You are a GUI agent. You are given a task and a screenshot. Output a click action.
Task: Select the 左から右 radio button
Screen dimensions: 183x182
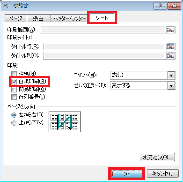tap(14, 115)
